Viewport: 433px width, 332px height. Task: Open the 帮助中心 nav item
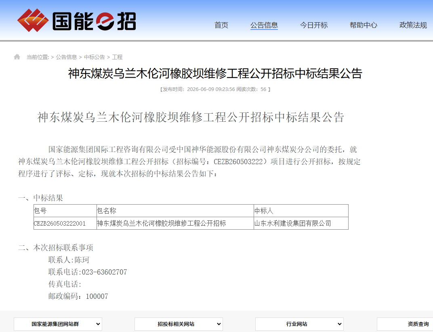click(364, 25)
